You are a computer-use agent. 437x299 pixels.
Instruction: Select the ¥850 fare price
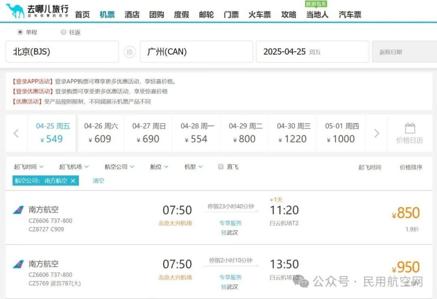click(x=406, y=213)
